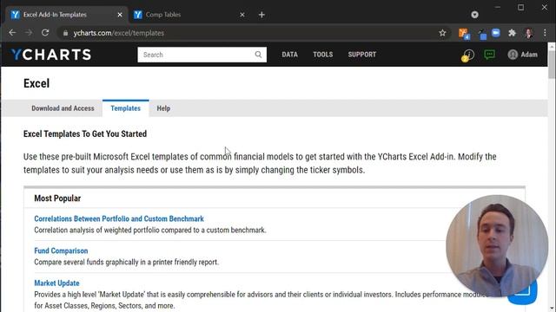Viewport: 556px width, 312px height.
Task: Click the blue extension icon beside Zoom
Action: click(482, 35)
